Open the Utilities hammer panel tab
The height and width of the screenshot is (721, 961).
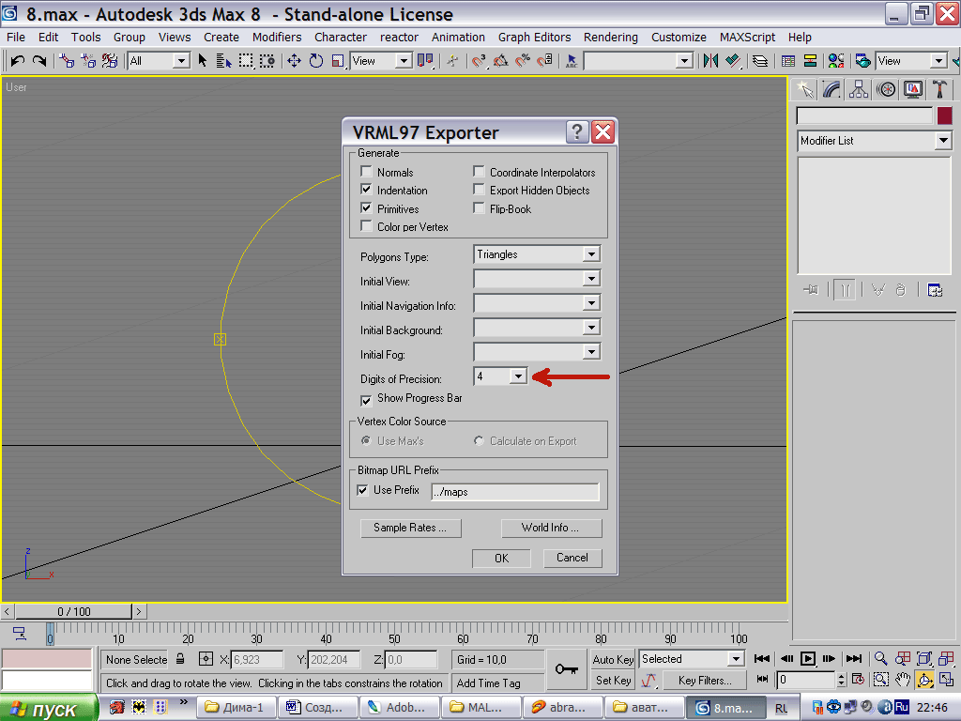[x=939, y=90]
